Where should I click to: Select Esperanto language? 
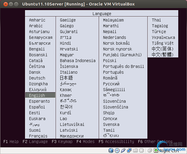(39, 101)
